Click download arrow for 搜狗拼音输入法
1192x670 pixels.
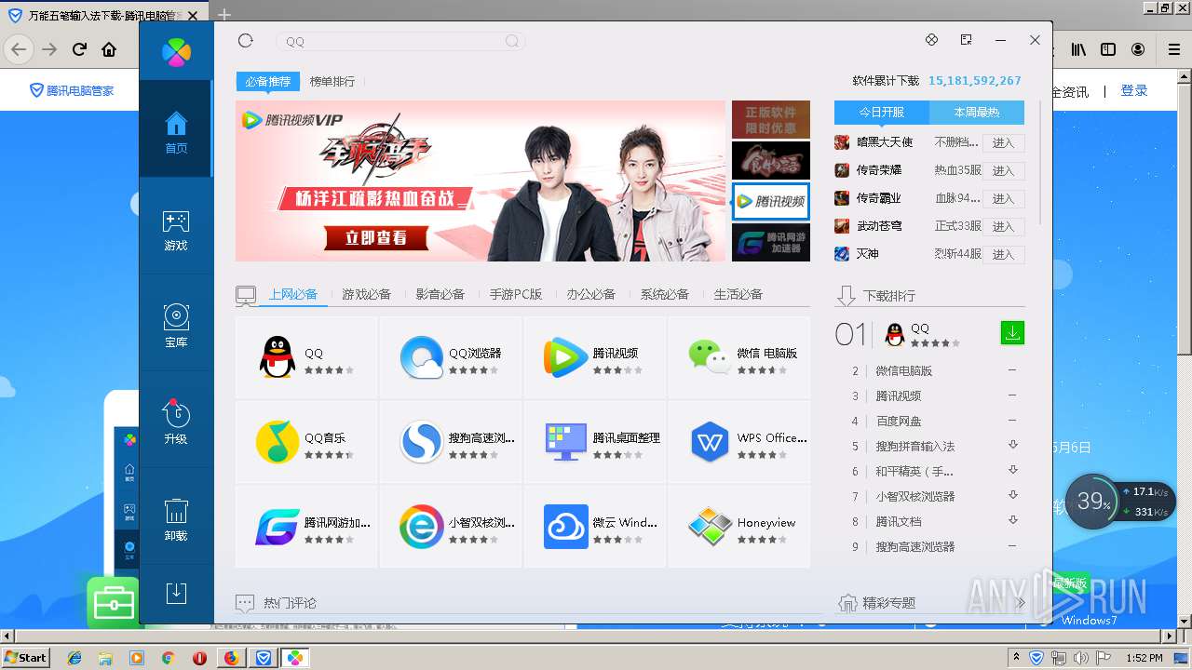[x=1013, y=445]
